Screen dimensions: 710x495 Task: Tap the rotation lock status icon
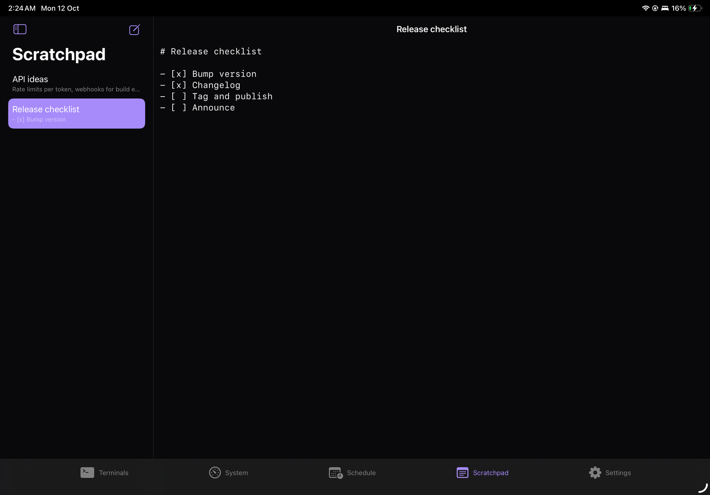pyautogui.click(x=655, y=8)
